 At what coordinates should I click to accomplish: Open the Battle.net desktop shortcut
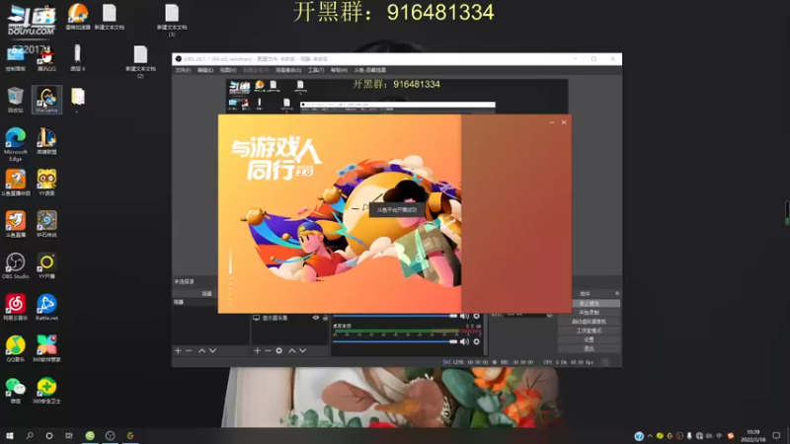coord(46,307)
